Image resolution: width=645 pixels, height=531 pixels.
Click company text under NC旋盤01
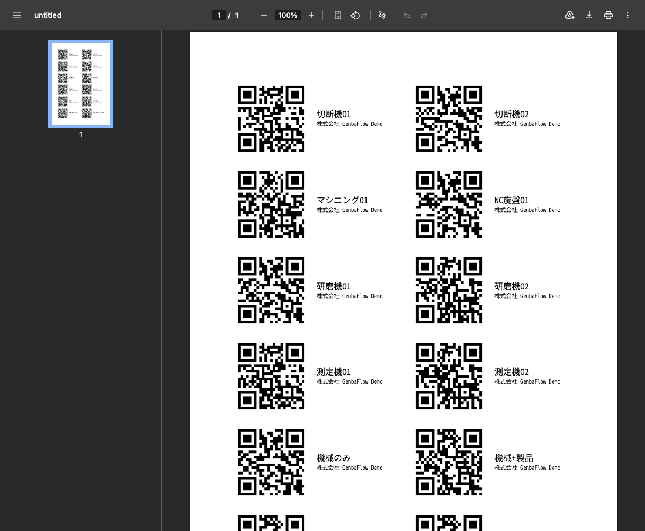point(527,210)
